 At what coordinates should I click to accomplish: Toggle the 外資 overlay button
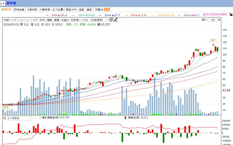click(13, 20)
